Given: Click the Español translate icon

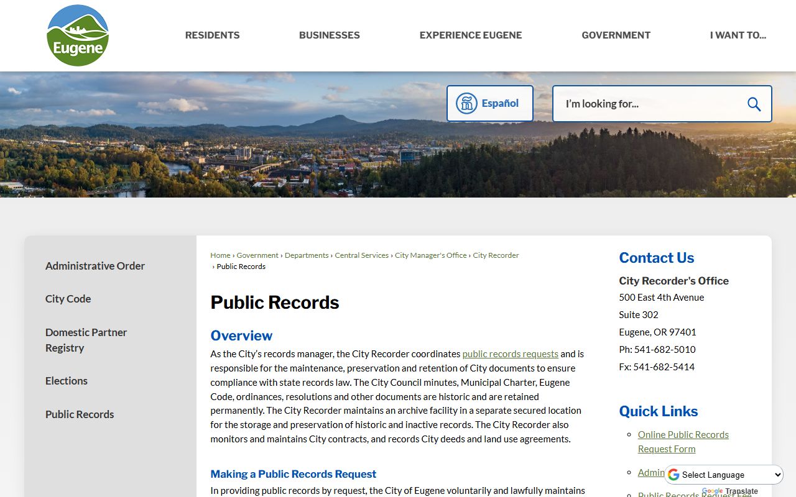Looking at the screenshot, I should pyautogui.click(x=466, y=103).
